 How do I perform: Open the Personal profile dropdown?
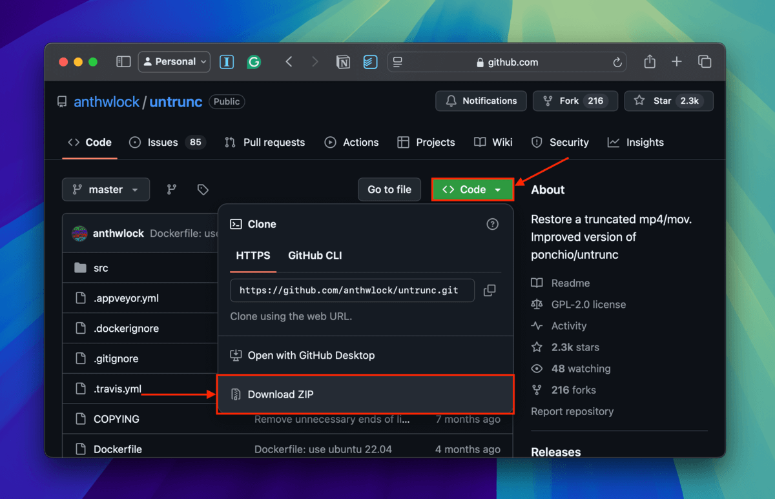click(x=174, y=62)
